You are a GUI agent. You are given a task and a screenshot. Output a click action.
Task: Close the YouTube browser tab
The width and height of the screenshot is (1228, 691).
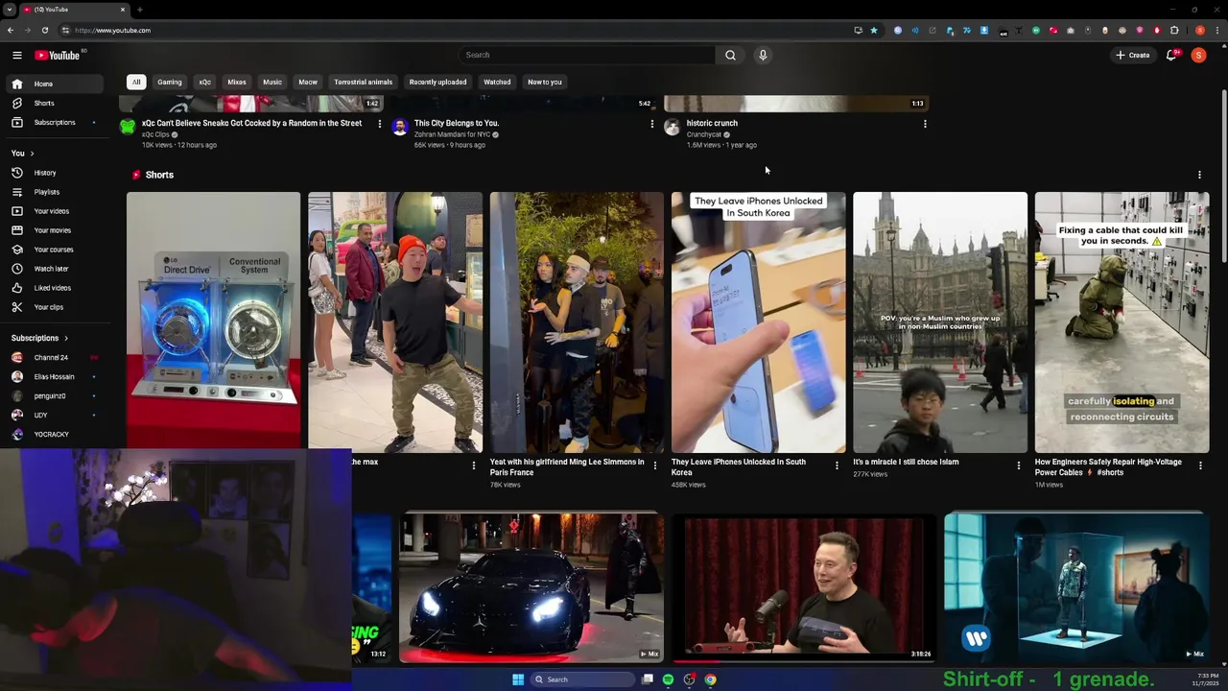click(123, 10)
